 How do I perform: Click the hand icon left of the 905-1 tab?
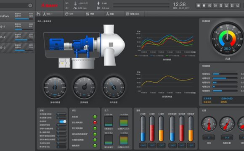pos(38,14)
